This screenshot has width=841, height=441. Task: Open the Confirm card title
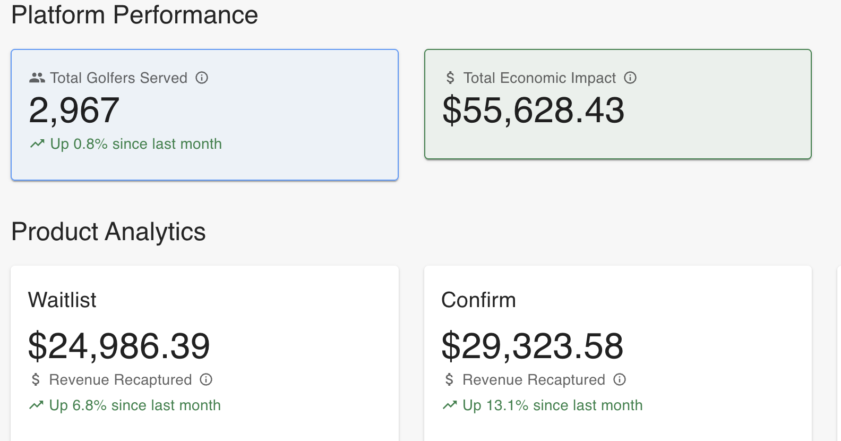[x=478, y=300]
